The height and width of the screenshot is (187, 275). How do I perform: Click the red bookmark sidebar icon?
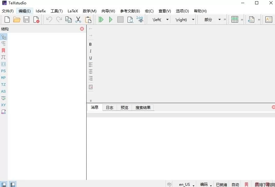3,50
